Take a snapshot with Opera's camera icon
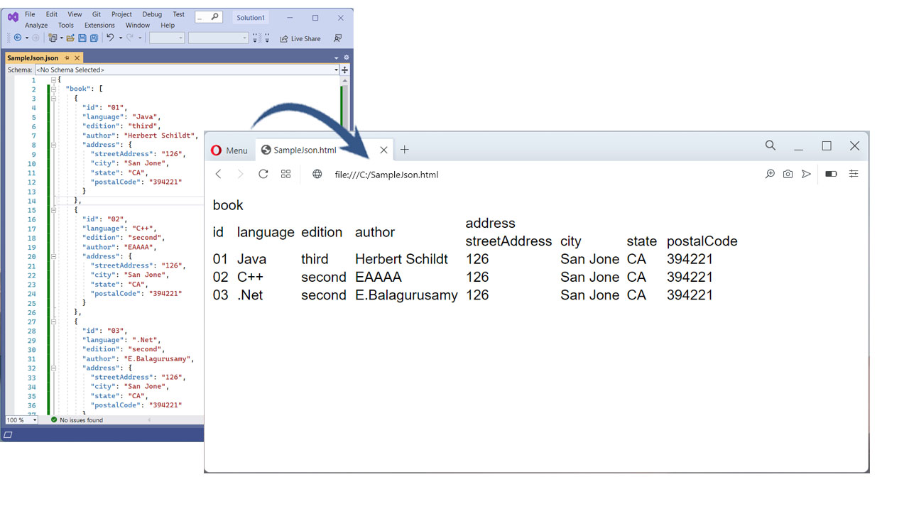 coord(787,174)
